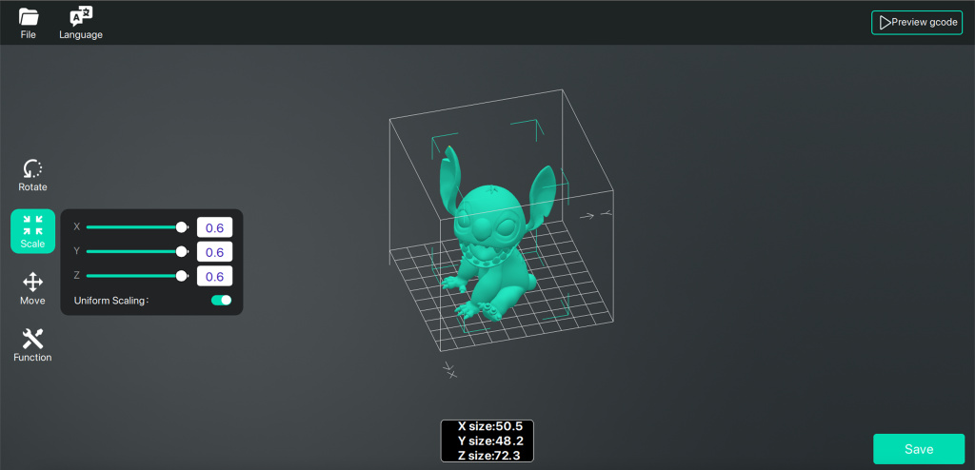Viewport: 975px width, 470px height.
Task: Select the Rotate tool
Action: [32, 175]
